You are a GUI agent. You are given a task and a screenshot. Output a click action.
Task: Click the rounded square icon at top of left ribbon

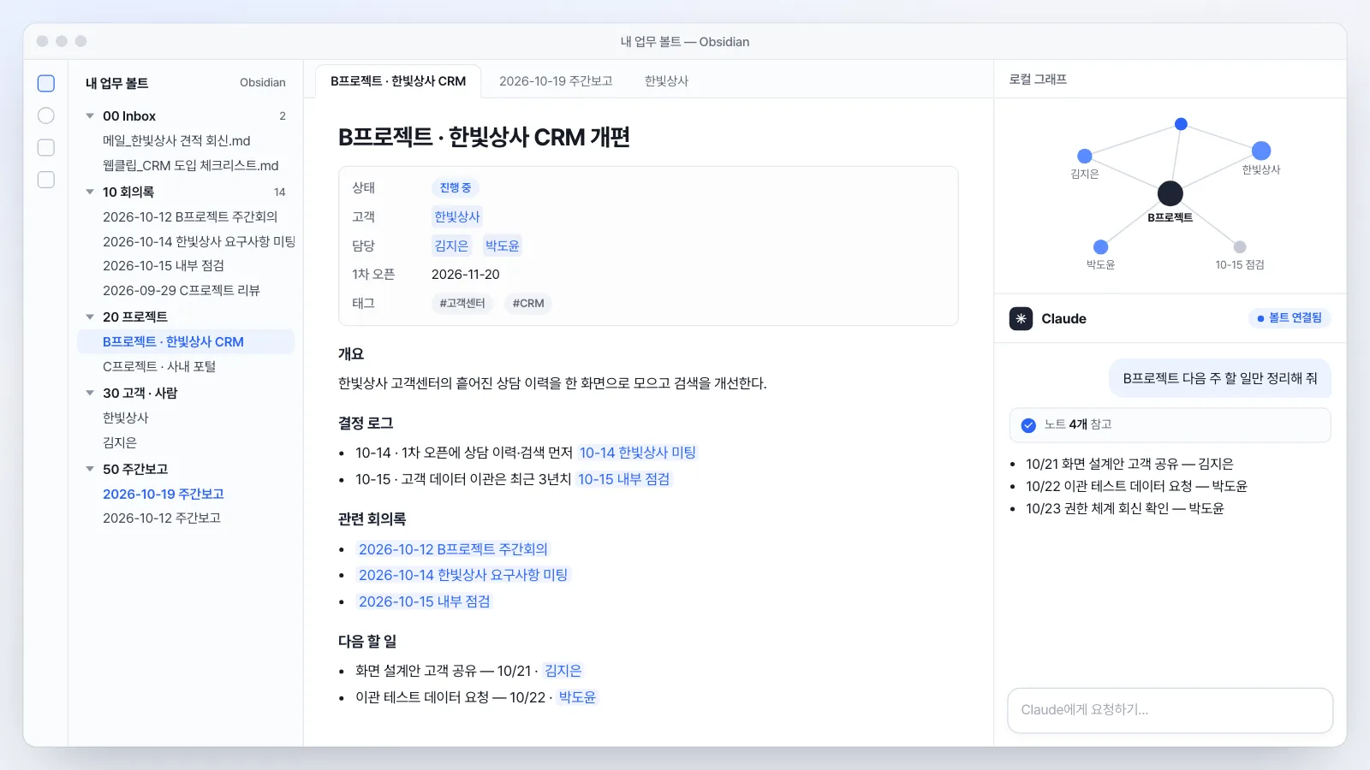(x=46, y=83)
